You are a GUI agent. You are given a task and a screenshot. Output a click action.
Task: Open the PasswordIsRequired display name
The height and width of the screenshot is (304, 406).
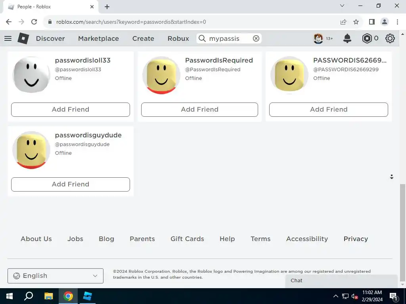[x=219, y=60]
